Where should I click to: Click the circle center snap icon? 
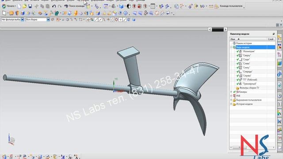pos(112,19)
